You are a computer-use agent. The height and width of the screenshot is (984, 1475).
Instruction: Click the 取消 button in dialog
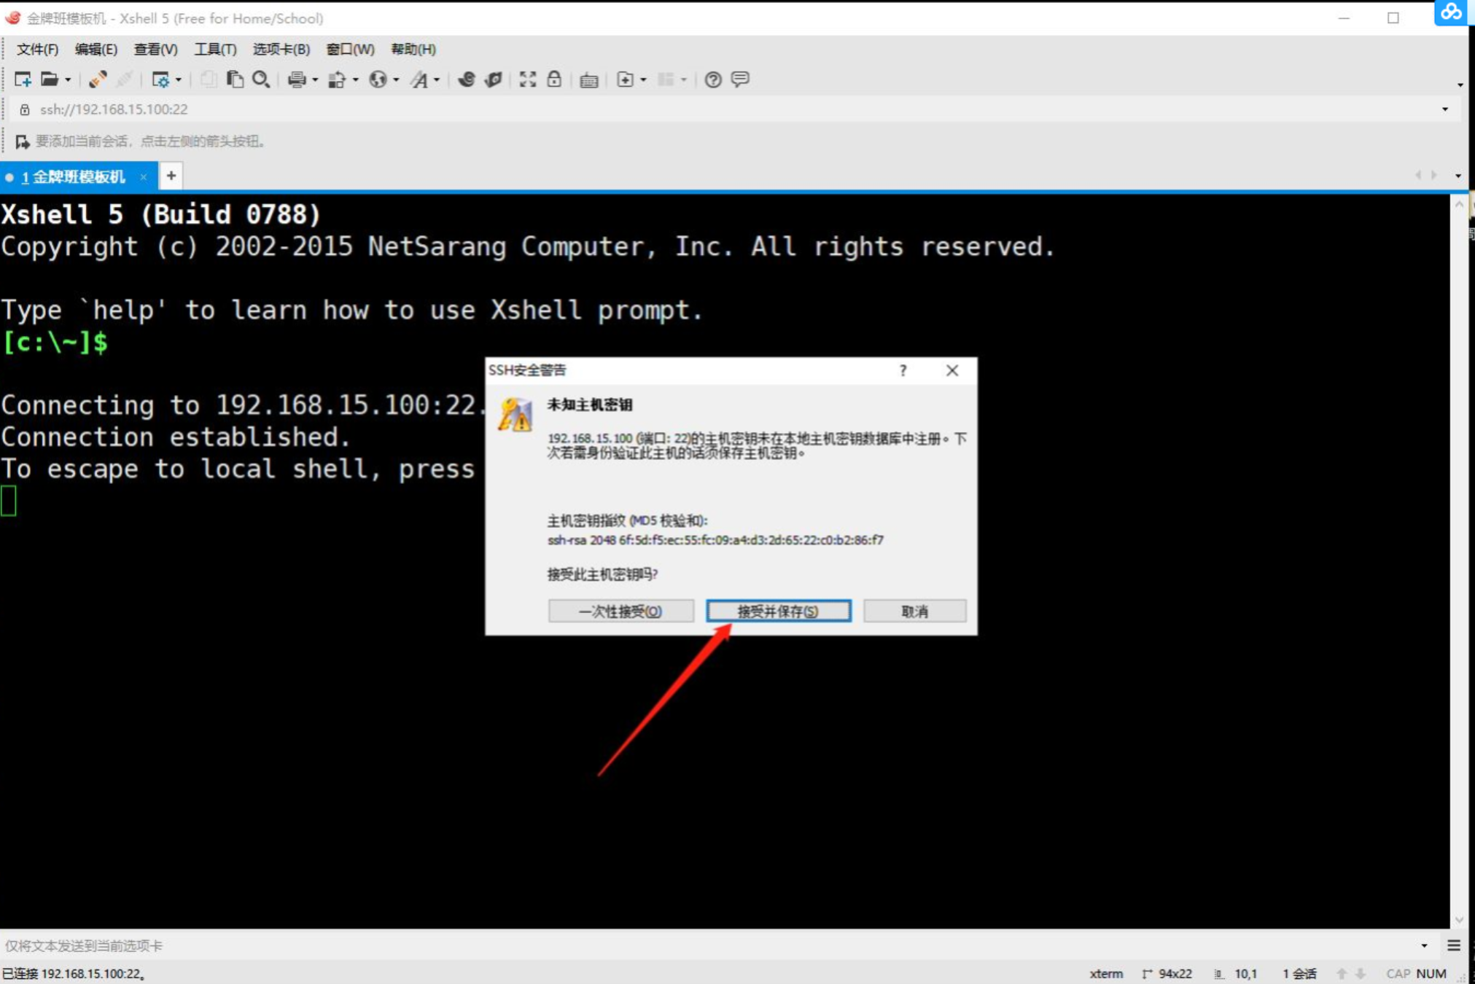tap(914, 611)
